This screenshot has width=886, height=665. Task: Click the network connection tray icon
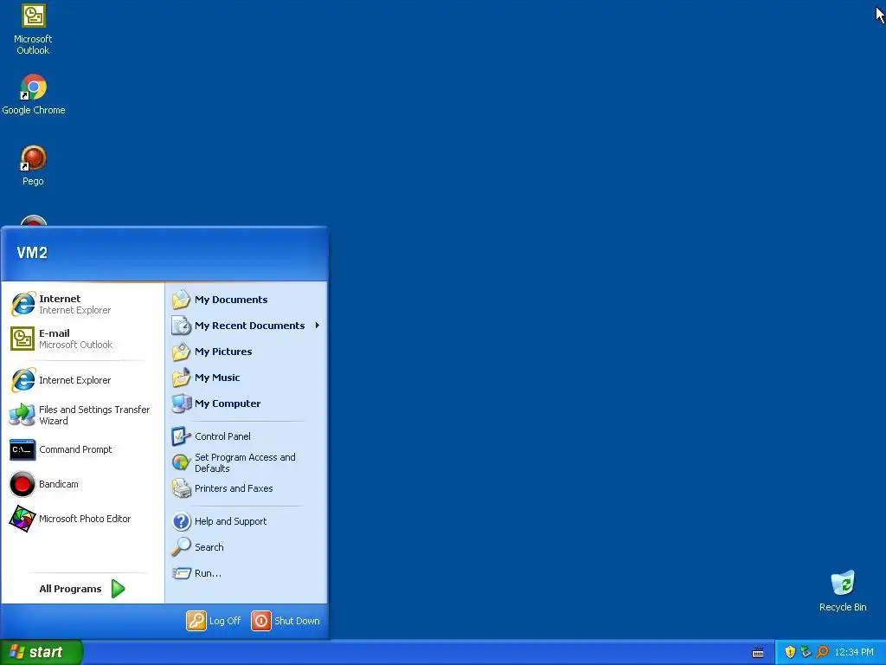[x=806, y=652]
